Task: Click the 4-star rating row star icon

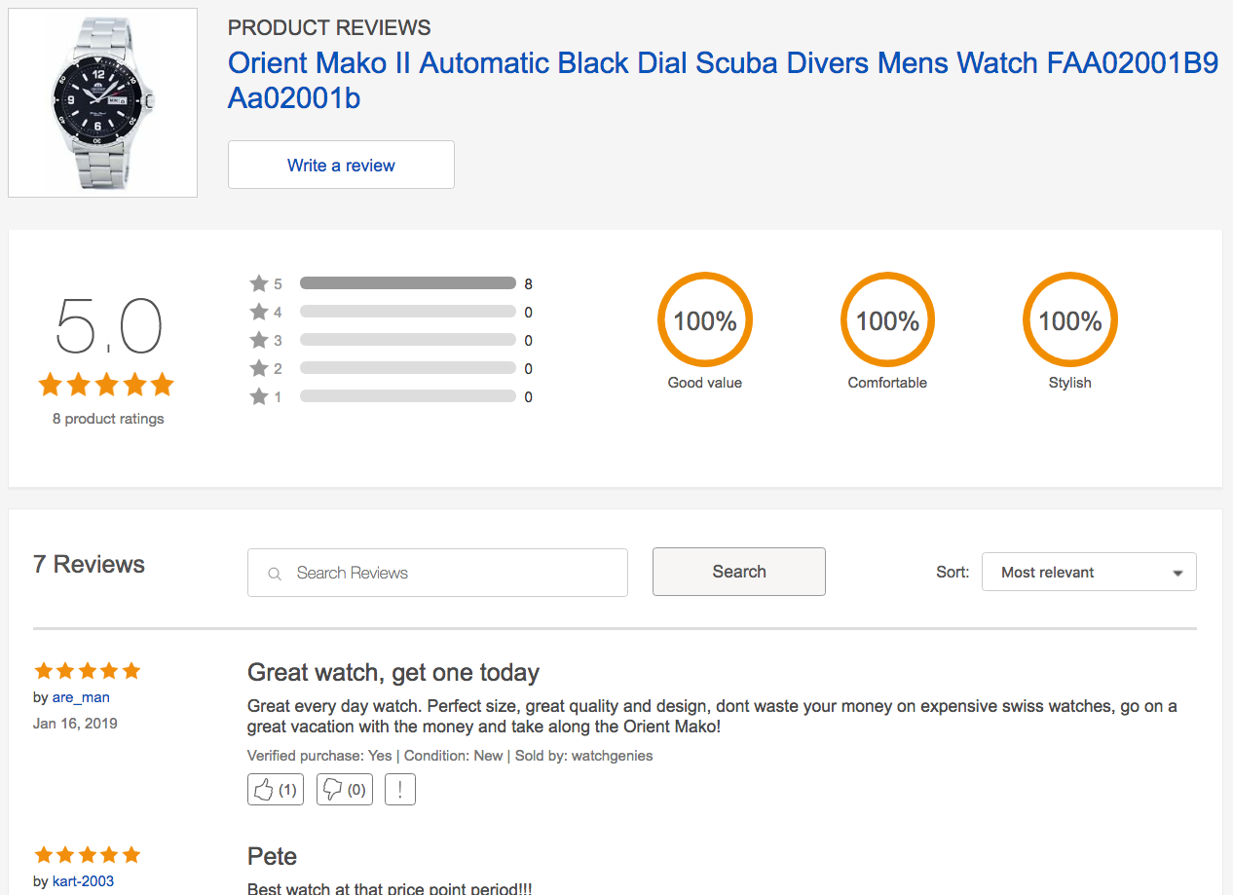Action: (259, 313)
